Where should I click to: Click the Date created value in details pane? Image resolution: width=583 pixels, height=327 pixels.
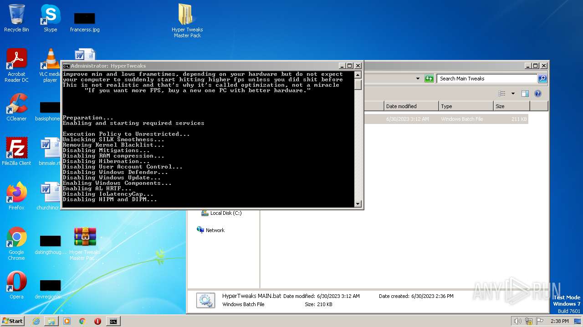pos(432,296)
